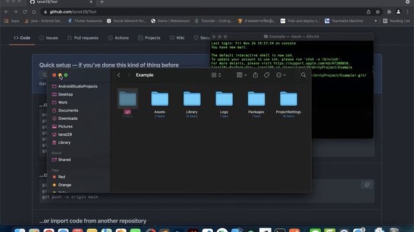The height and width of the screenshot is (232, 414).
Task: Reload the GitHub page
Action: [x=25, y=12]
